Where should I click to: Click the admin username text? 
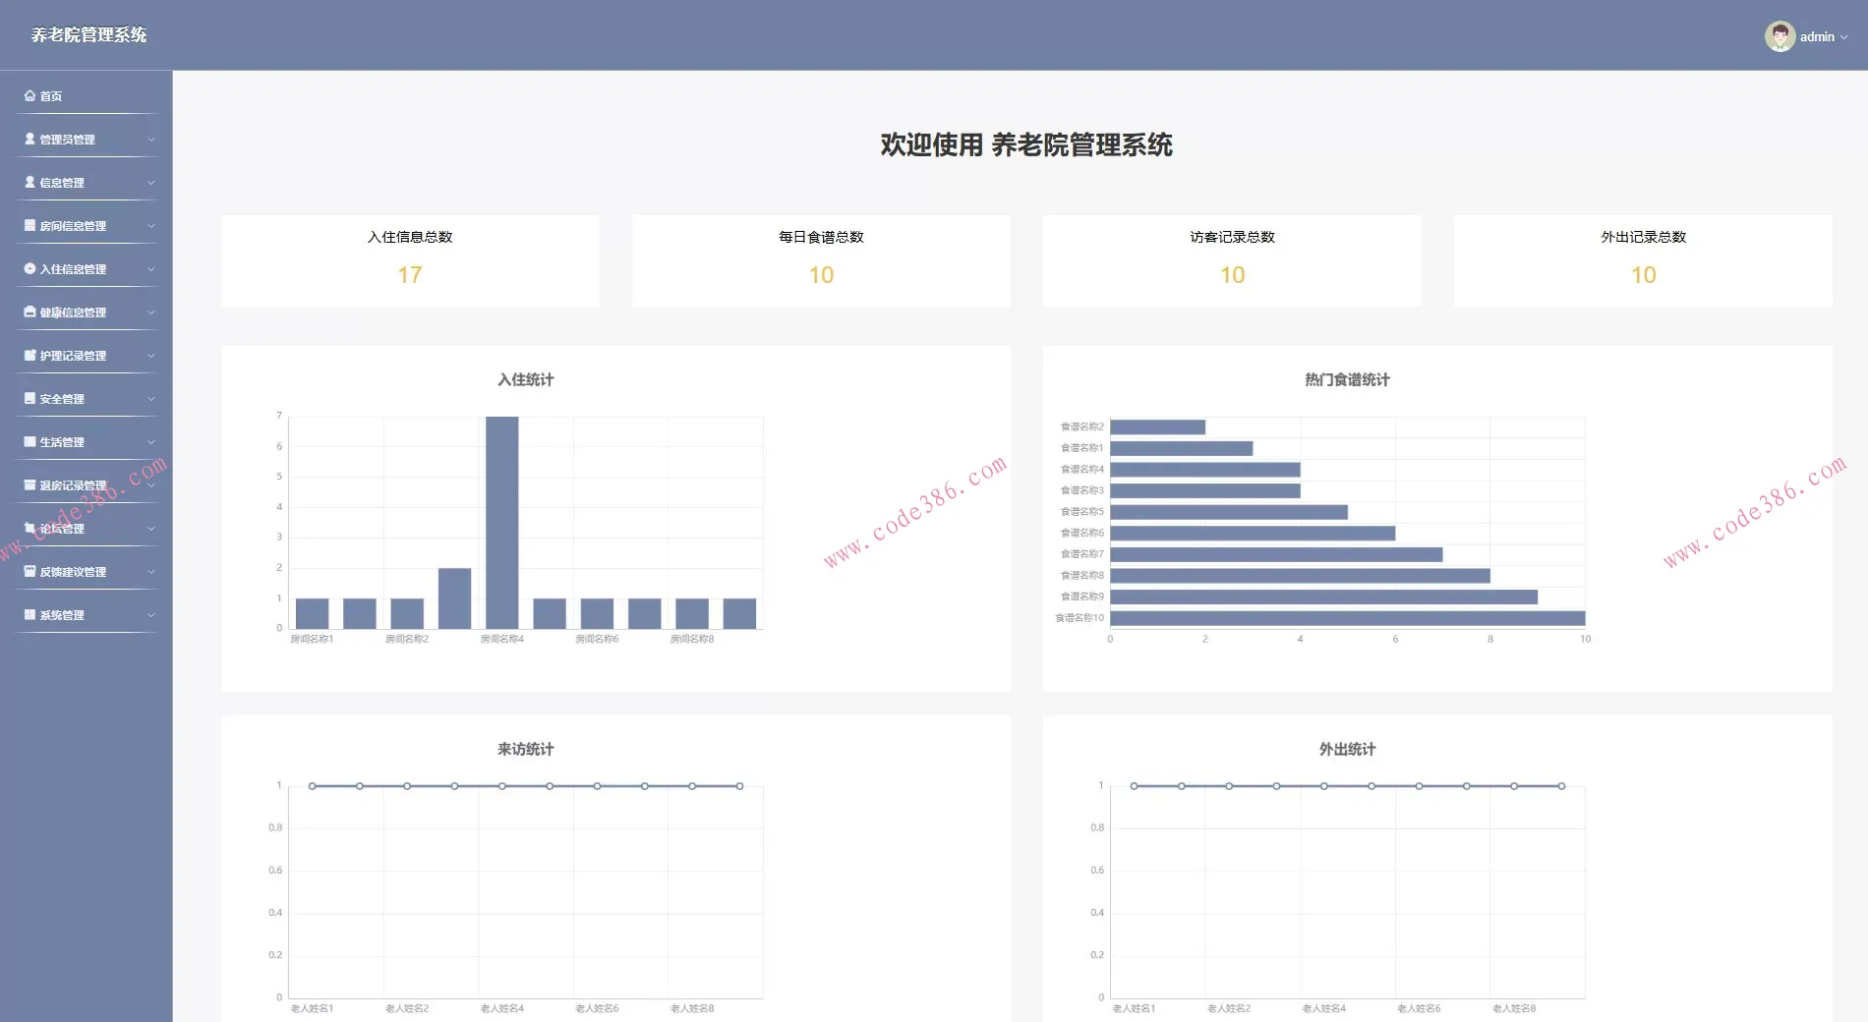(1817, 37)
